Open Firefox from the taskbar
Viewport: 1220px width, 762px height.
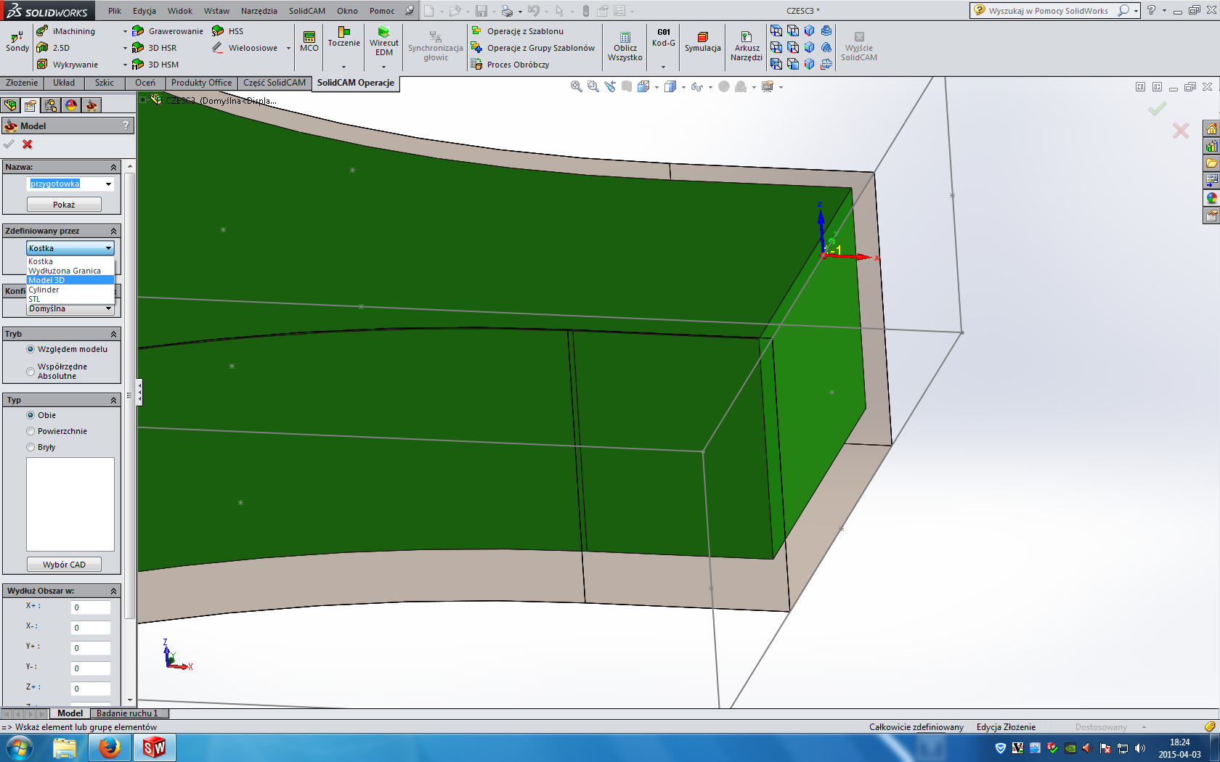coord(110,747)
